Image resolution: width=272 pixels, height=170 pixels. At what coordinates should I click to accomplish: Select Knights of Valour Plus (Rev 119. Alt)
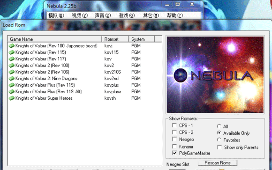click(x=49, y=92)
